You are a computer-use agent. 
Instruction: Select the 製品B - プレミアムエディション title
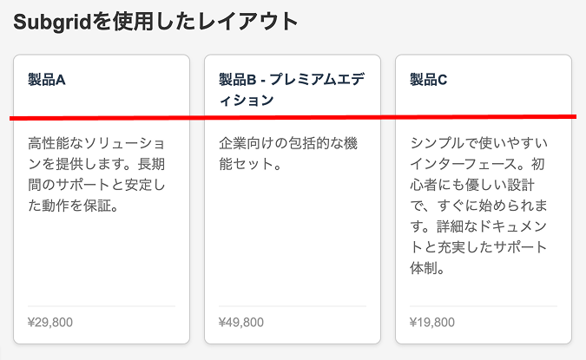pos(292,90)
